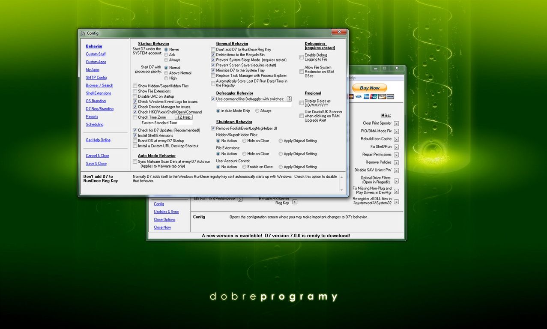Screen dimensions: 547x329
Task: Open the Shell Extensions section
Action: point(98,93)
